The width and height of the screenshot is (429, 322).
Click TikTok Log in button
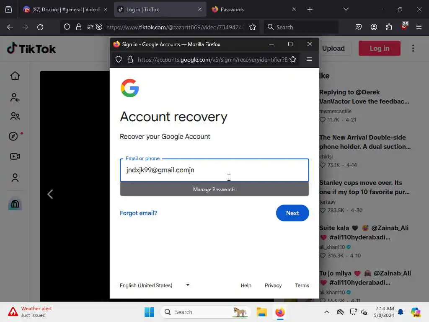[x=380, y=48]
